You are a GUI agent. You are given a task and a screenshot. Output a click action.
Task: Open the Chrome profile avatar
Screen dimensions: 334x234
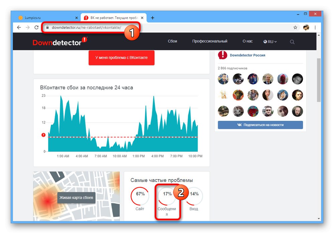[306, 27]
